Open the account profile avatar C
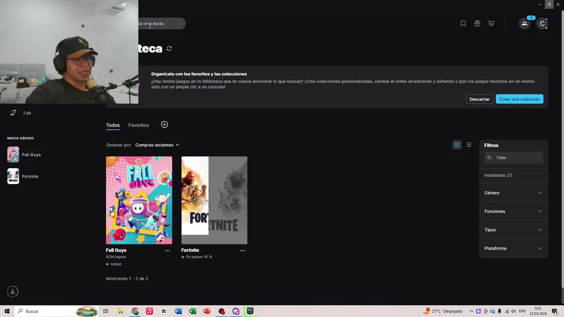 point(542,23)
